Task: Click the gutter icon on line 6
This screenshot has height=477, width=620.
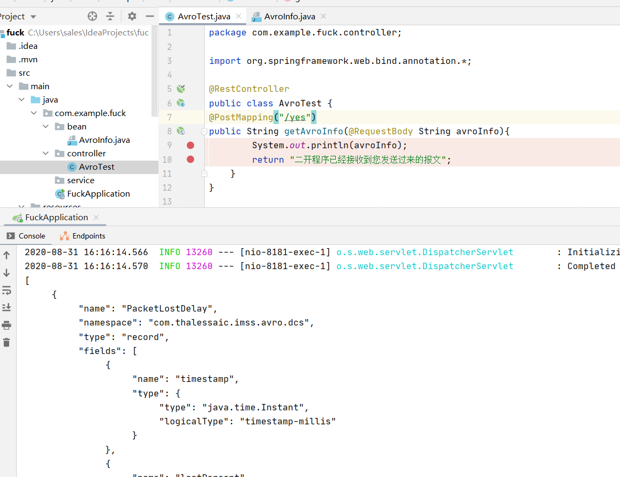Action: pyautogui.click(x=181, y=103)
